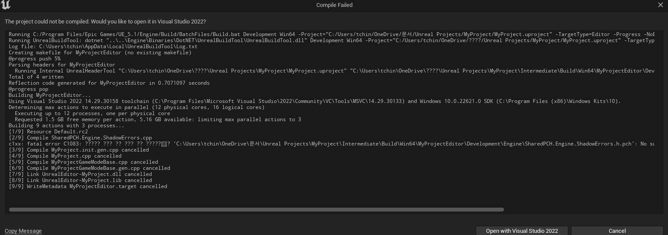Click 'Building MyProjectEditor...' line
Screen dimensions: 668x235
click(x=50, y=95)
